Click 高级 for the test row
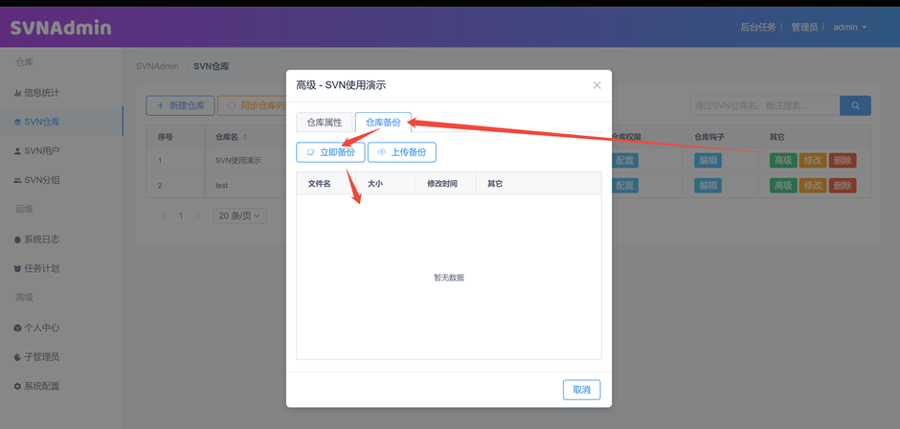This screenshot has height=429, width=900. 783,186
